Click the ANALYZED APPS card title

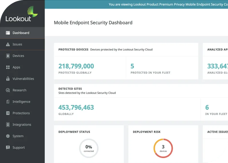(217, 49)
